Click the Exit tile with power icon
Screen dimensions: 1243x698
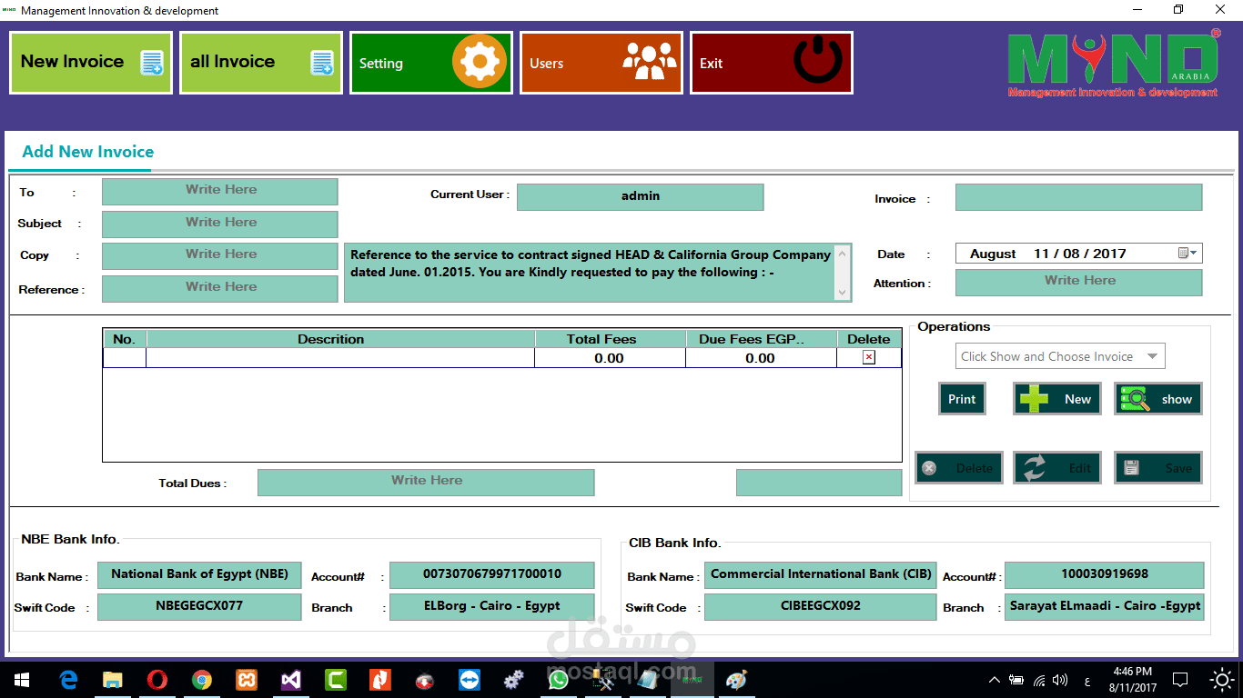click(x=772, y=63)
